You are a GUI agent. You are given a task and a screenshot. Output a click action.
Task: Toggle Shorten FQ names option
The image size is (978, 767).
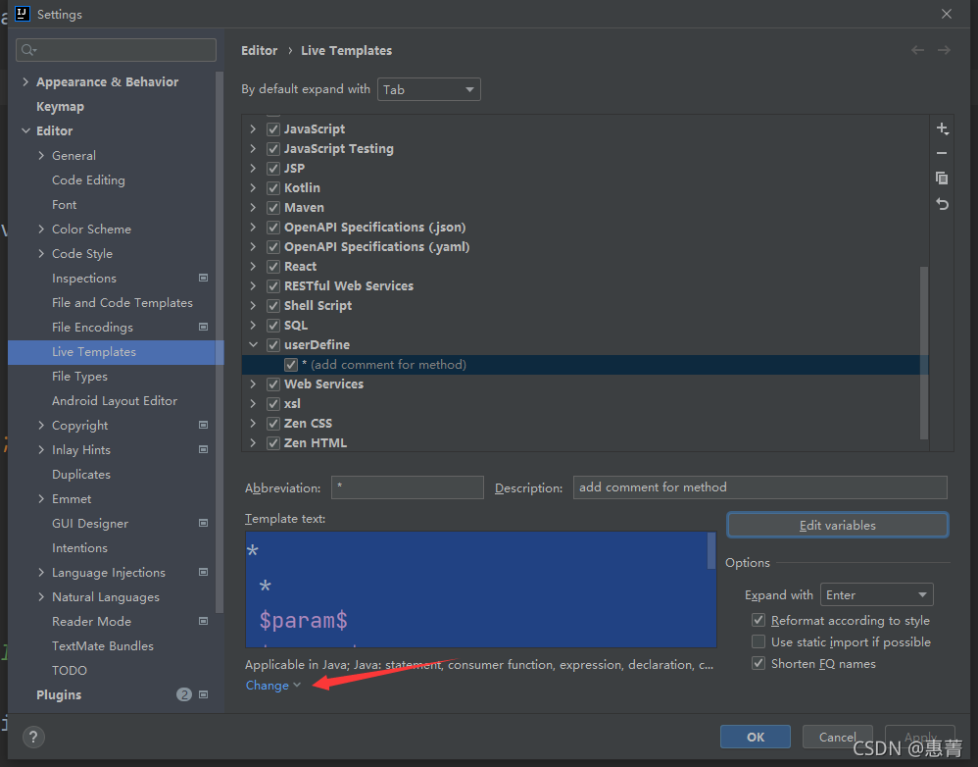[x=758, y=663]
